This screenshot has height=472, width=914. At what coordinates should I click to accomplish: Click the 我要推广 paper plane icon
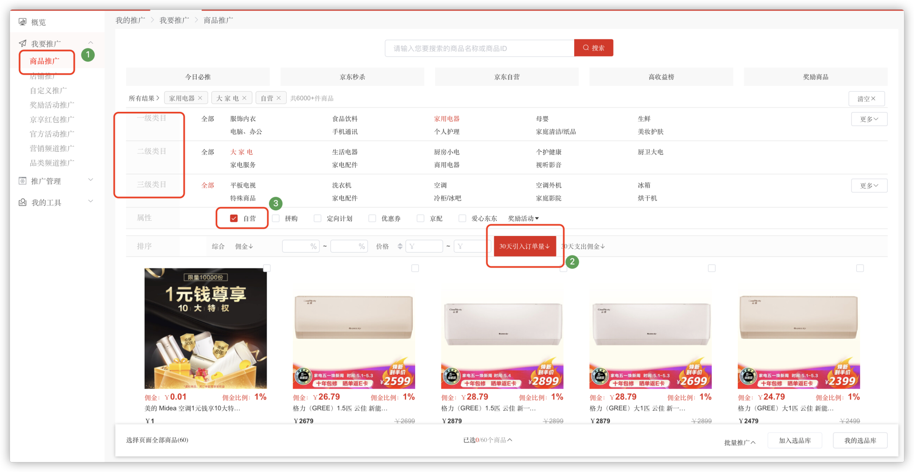point(22,43)
